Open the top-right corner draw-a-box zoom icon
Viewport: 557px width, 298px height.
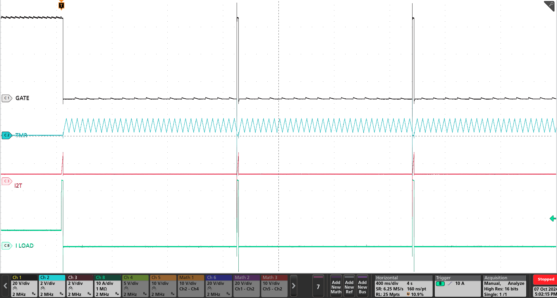pos(549,6)
